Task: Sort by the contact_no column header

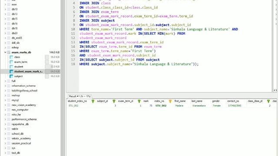Action: click(233, 101)
